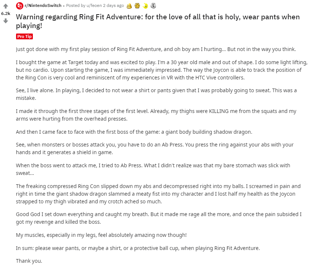
Task: Open user u/feoen's profile
Action: coord(94,5)
